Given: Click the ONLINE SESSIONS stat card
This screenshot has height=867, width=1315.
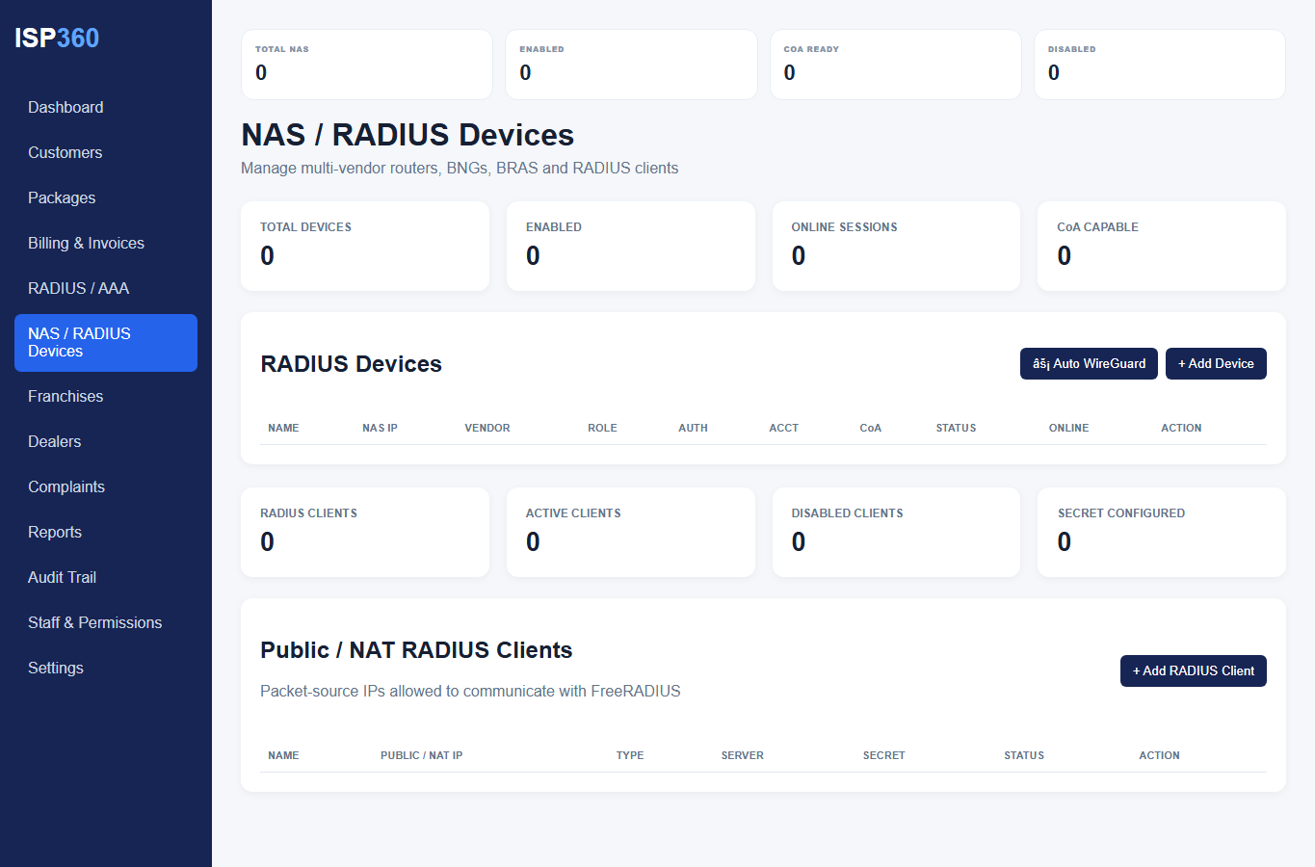Looking at the screenshot, I should (896, 246).
